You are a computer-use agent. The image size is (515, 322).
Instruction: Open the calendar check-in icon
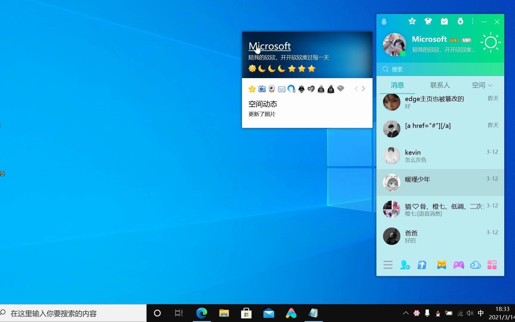point(444,21)
